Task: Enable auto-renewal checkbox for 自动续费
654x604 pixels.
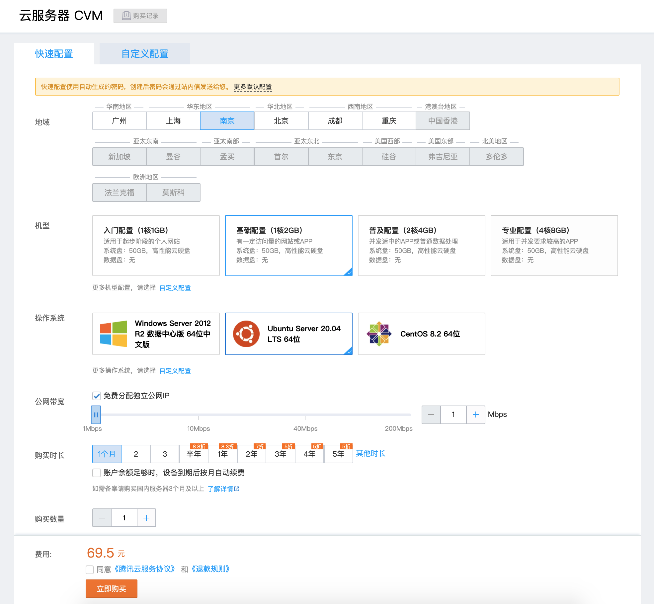Action: pyautogui.click(x=97, y=473)
